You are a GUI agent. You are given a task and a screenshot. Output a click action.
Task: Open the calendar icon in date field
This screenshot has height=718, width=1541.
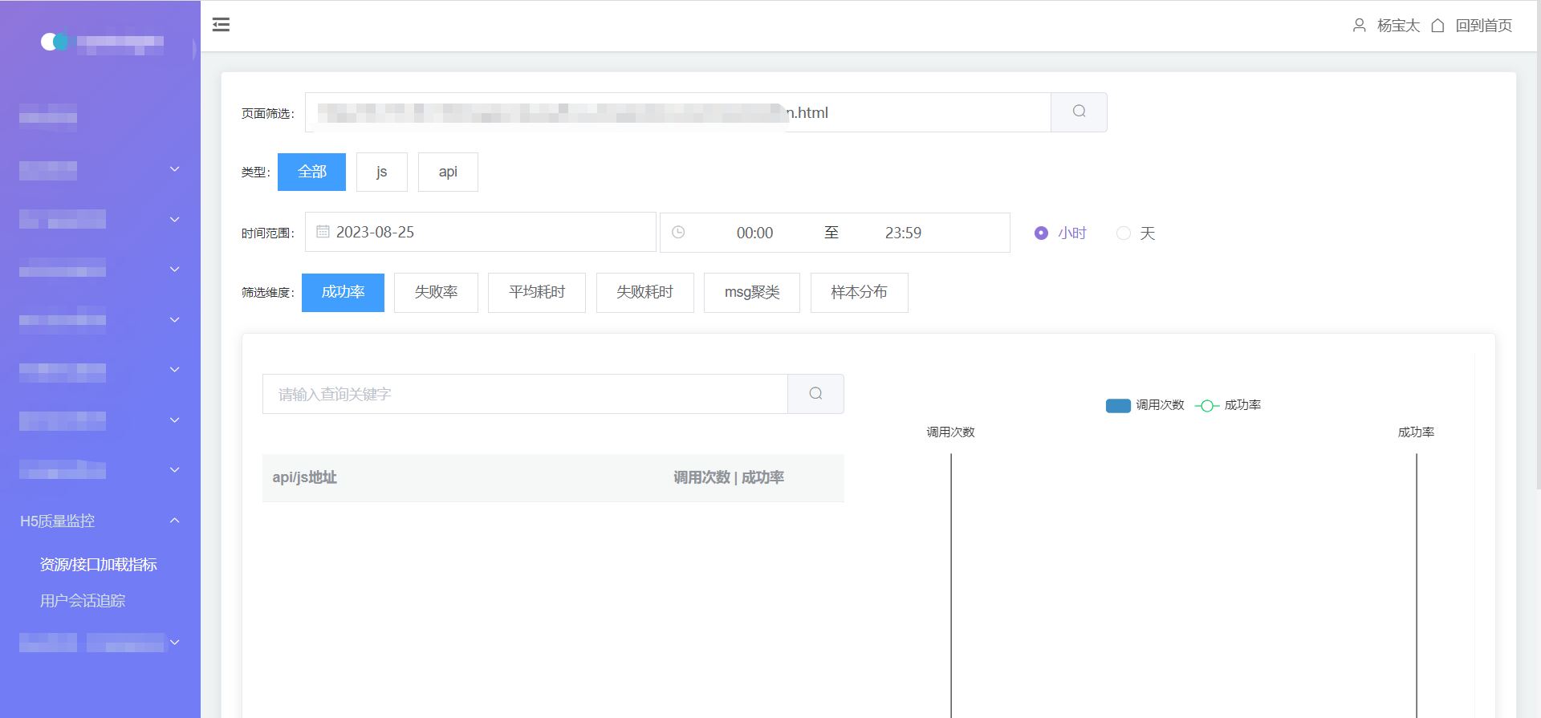pos(323,232)
